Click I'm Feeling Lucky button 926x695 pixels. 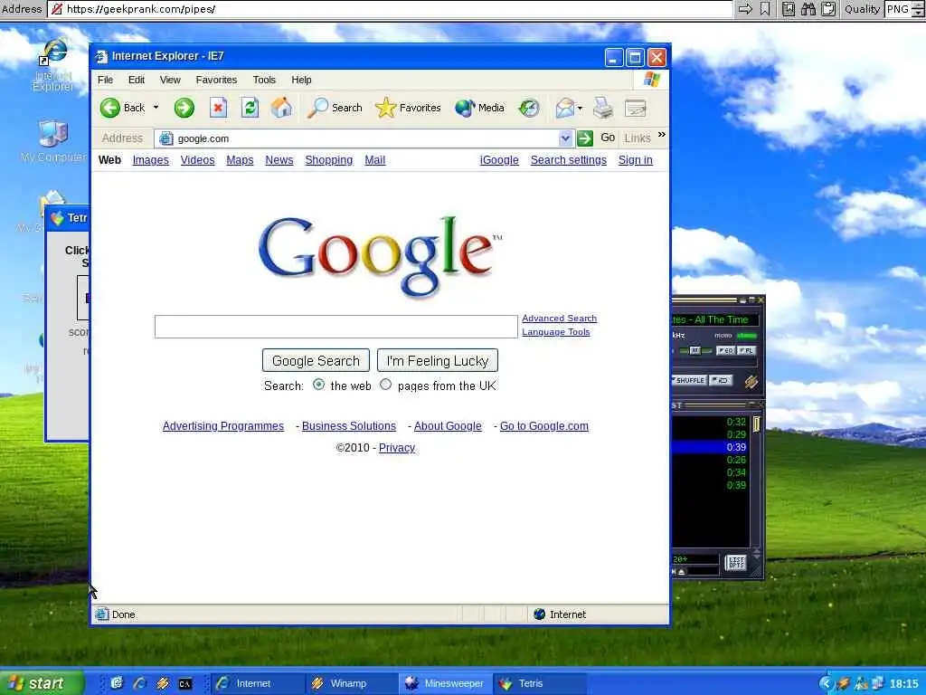click(438, 360)
